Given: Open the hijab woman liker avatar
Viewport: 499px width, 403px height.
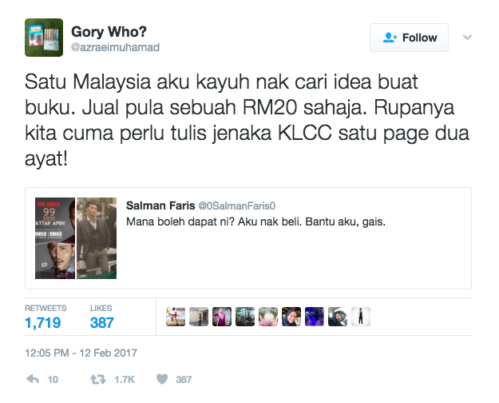Looking at the screenshot, I should 291,317.
